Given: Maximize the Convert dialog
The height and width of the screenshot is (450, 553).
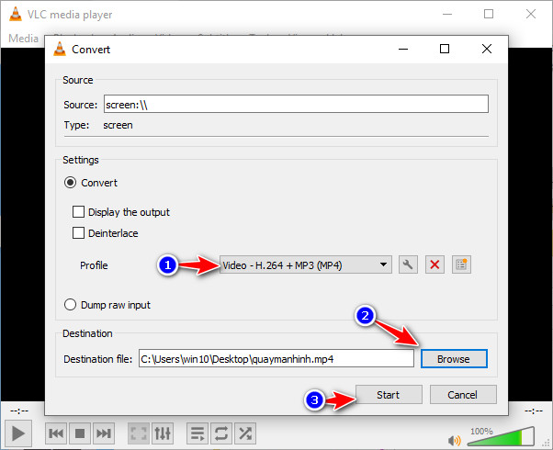Looking at the screenshot, I should [445, 49].
